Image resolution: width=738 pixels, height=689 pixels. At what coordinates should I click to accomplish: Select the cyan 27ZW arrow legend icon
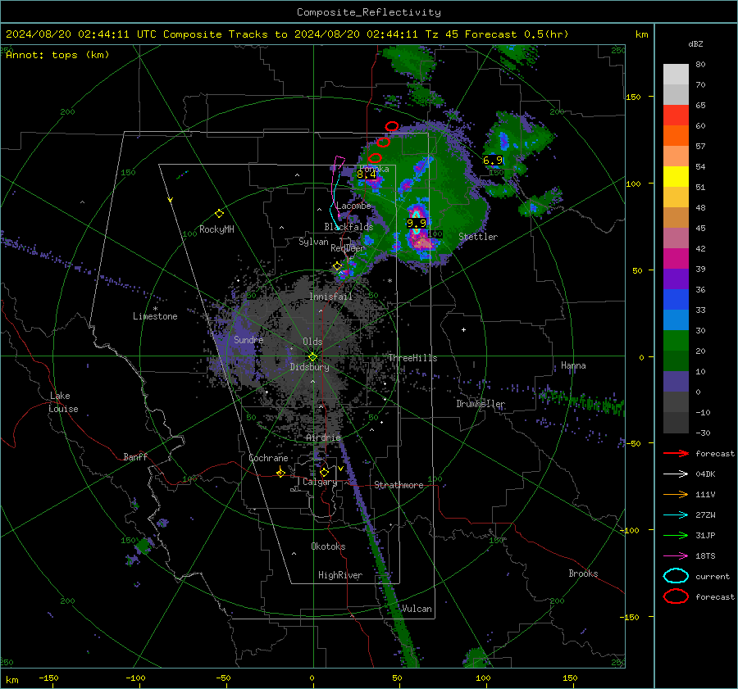point(676,515)
